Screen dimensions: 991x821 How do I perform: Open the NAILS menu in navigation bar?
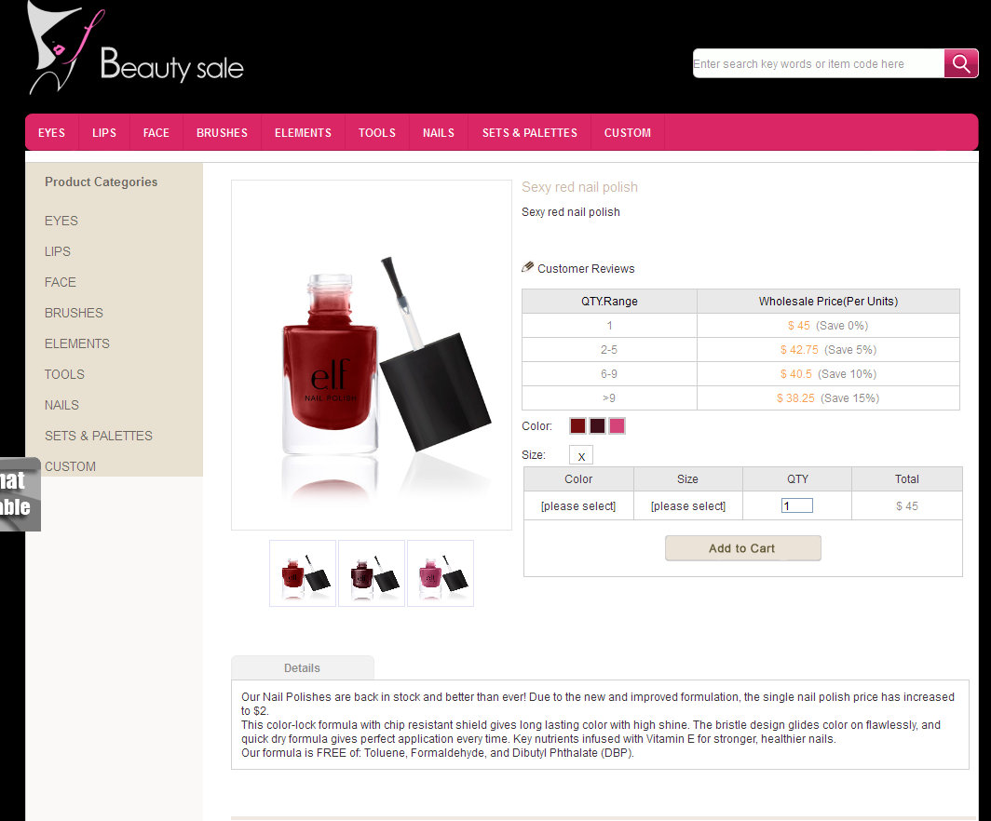click(439, 132)
